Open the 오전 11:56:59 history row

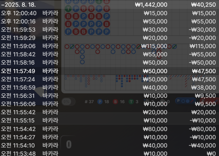pyautogui.click(x=109, y=88)
